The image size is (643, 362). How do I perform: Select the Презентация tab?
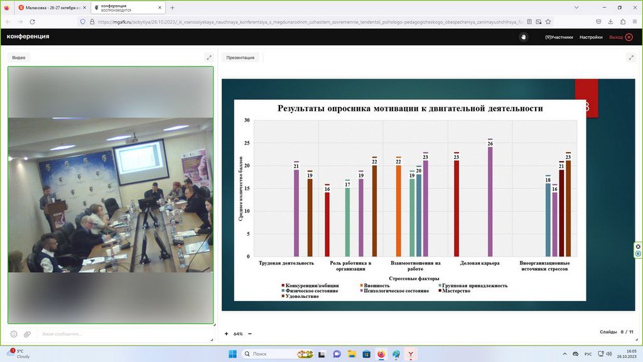[x=240, y=57]
